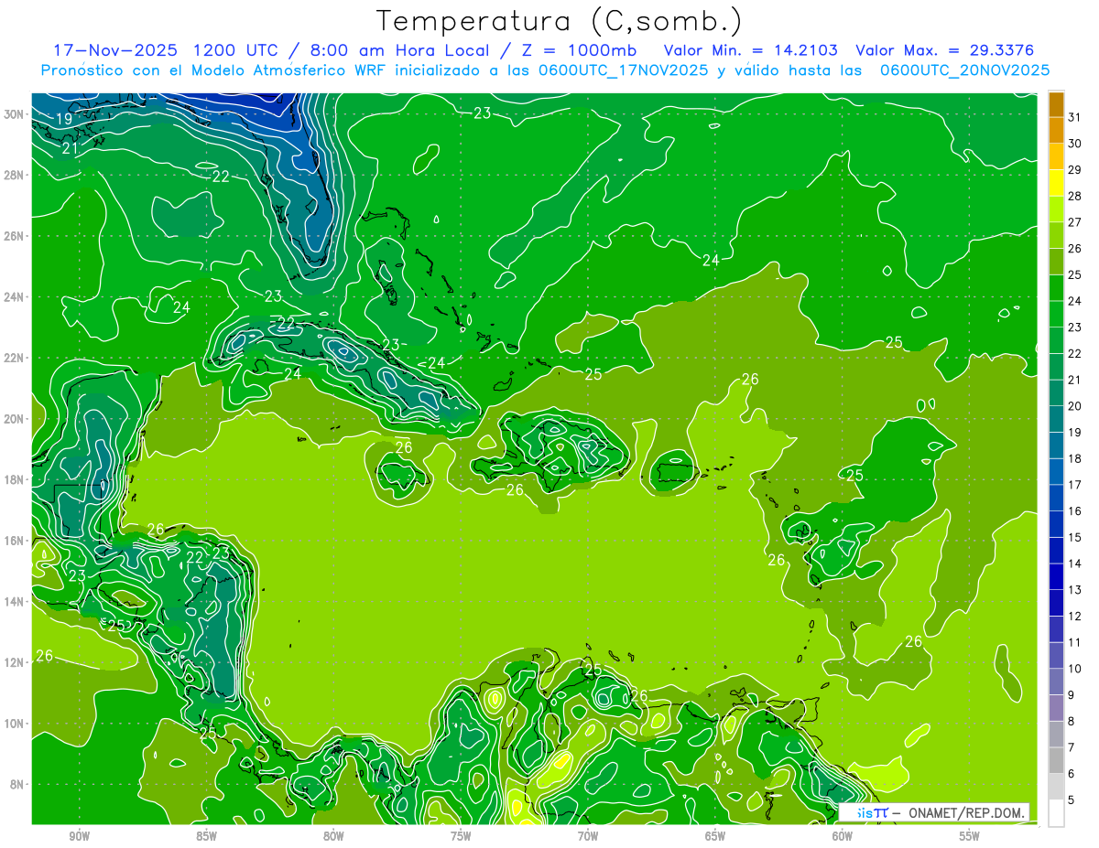Click the colorbar swatch between 26 and 27
Image resolution: width=1099 pixels, height=848 pixels.
(x=1056, y=235)
